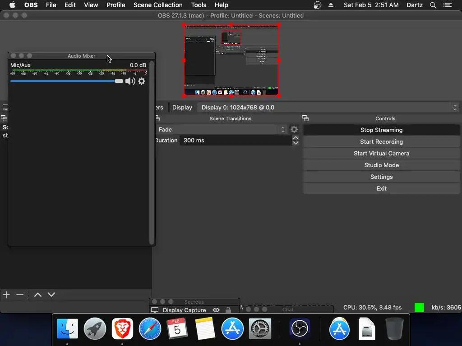
Task: Open Trash from the dock
Action: (x=394, y=328)
